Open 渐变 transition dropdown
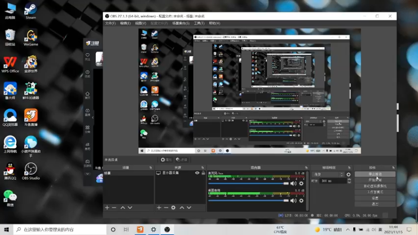418x235 pixels. click(328, 174)
